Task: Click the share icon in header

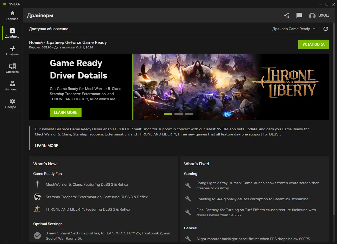Action: tap(287, 15)
